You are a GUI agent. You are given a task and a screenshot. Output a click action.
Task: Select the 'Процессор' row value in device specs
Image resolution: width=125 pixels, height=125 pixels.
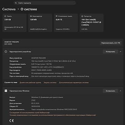coord(53,61)
